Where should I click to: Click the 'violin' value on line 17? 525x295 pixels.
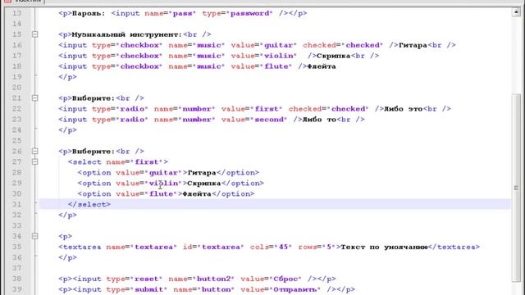tap(279, 56)
